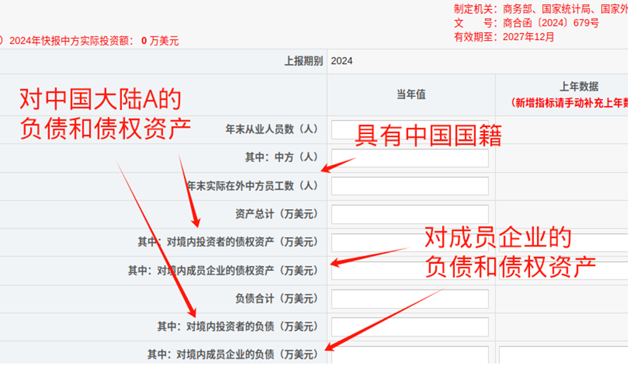Click the red annotation 具有中国国籍
Viewport: 628px width, 372px height.
click(x=428, y=135)
